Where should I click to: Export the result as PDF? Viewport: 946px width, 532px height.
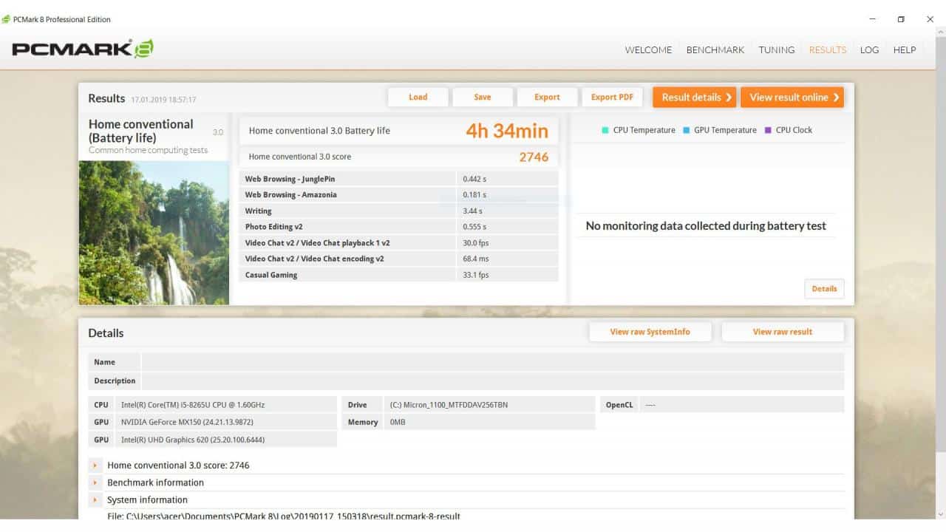(613, 97)
